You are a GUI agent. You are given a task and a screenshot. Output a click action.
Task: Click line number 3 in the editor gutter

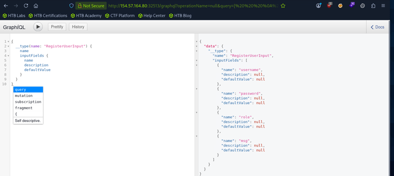point(5,51)
